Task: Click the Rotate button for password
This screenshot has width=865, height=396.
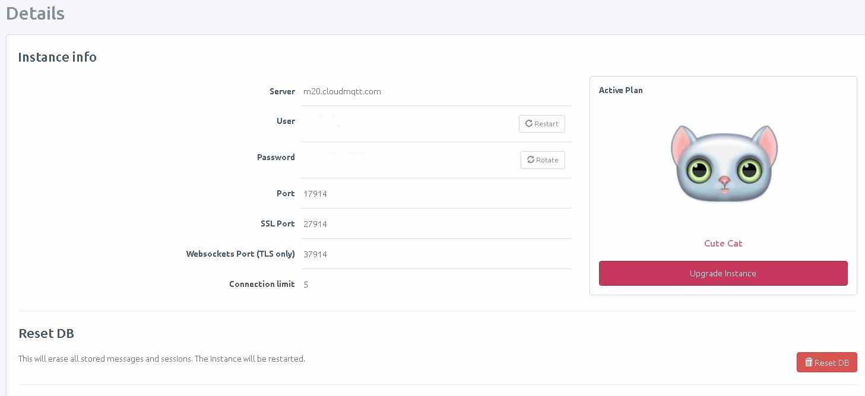Action: (543, 160)
